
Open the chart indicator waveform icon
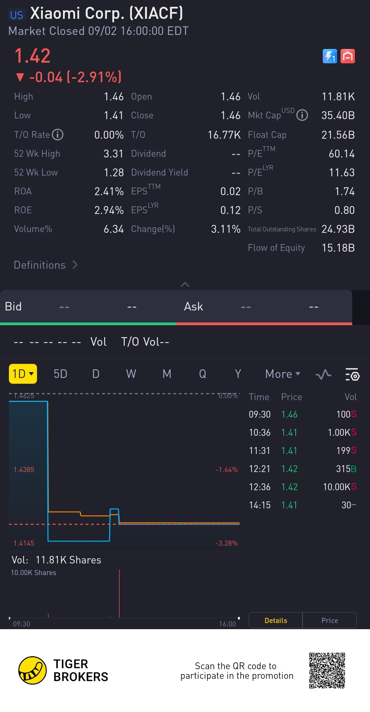(323, 374)
